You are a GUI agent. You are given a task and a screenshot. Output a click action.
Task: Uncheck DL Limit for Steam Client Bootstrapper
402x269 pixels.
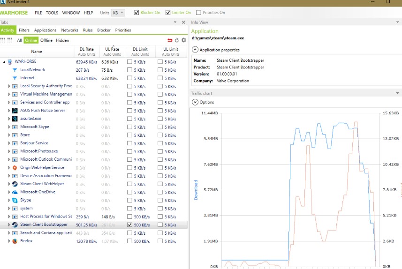point(129,225)
